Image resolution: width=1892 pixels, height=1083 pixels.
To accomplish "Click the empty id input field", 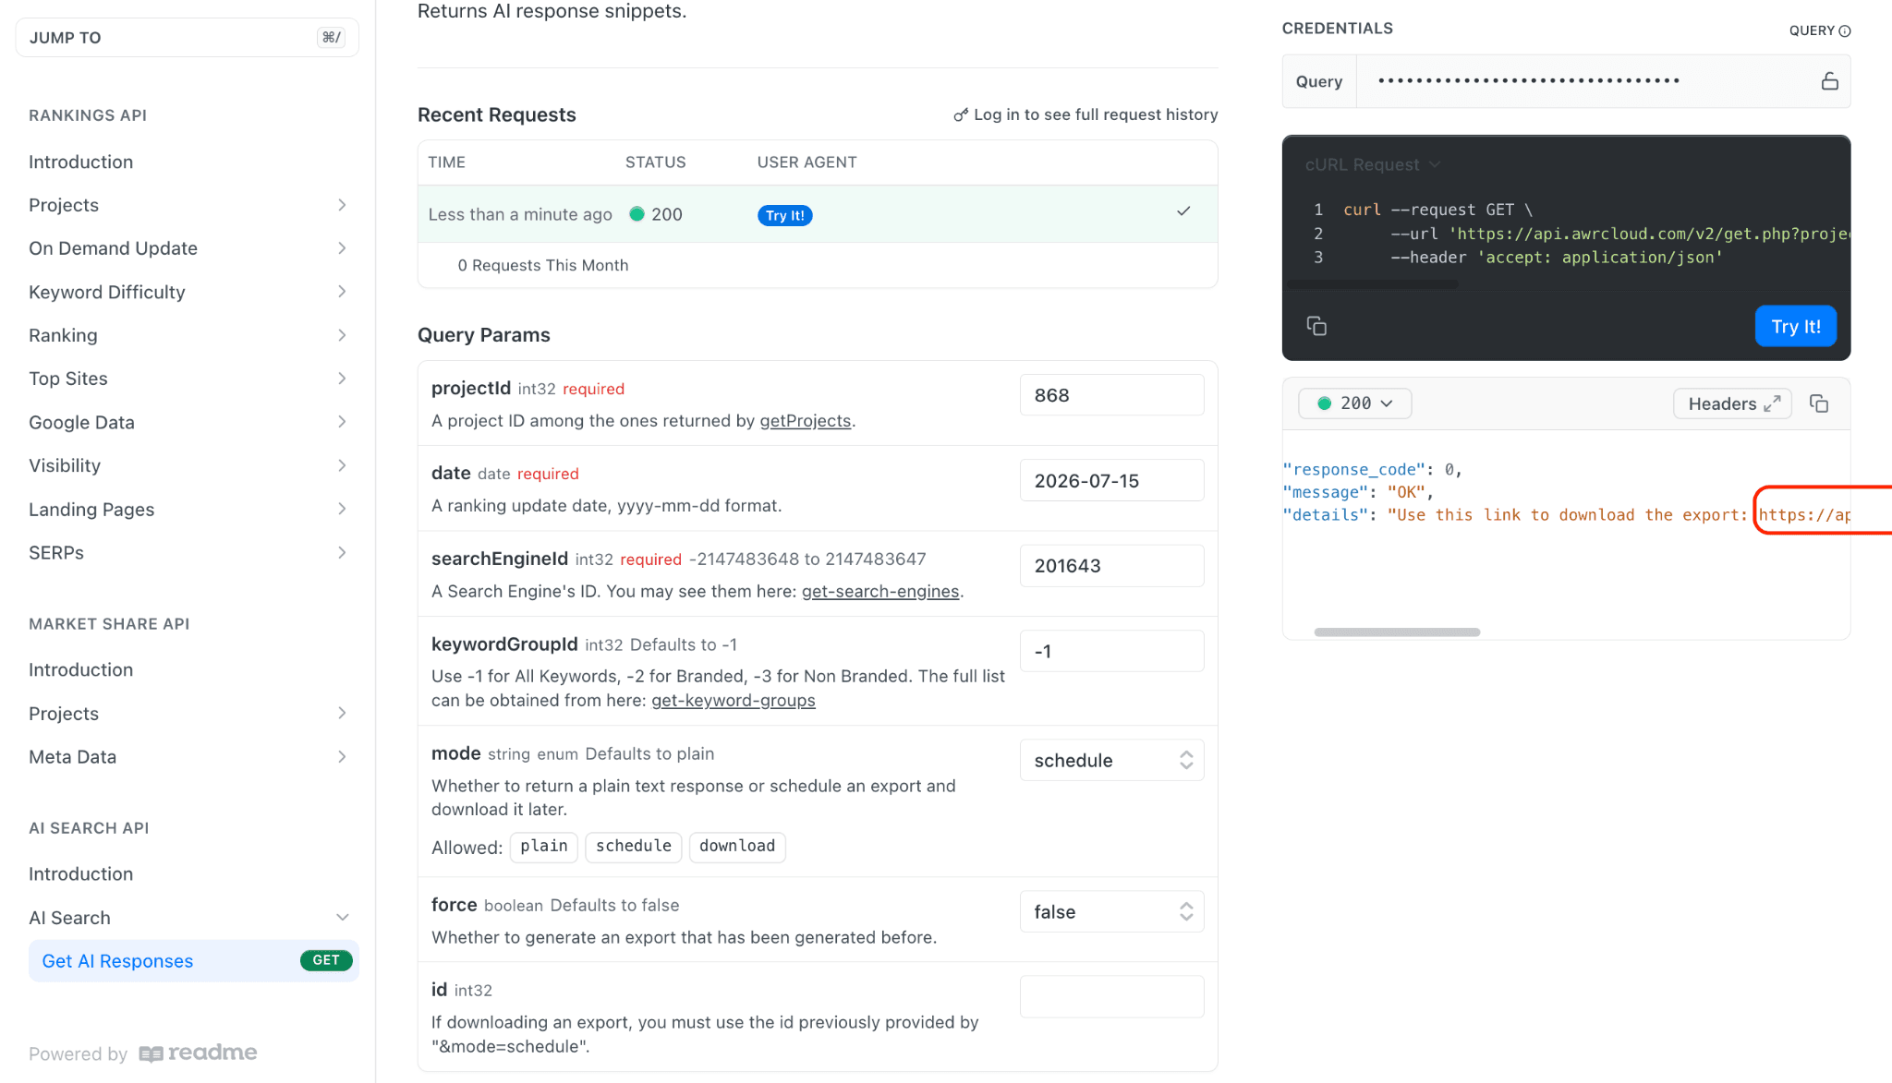I will [1111, 996].
